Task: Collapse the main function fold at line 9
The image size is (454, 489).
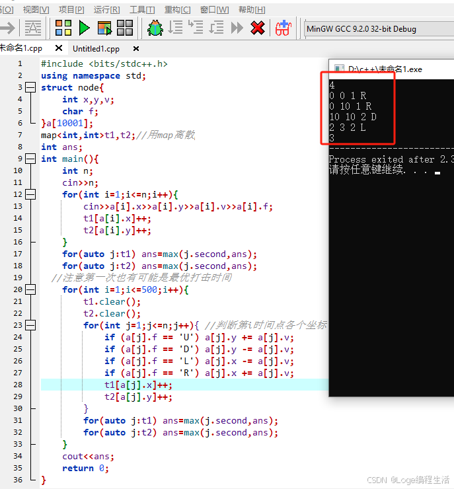Action: click(30, 159)
